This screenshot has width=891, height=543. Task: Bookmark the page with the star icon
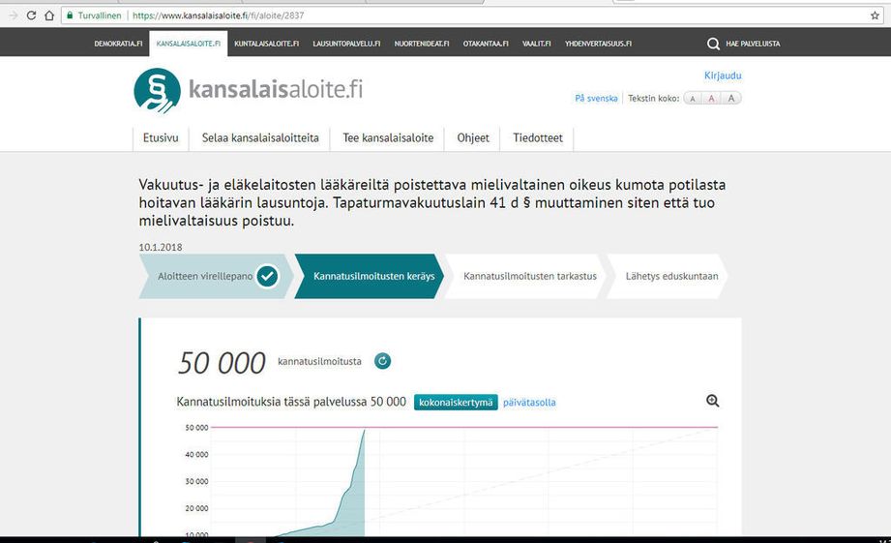pyautogui.click(x=875, y=15)
